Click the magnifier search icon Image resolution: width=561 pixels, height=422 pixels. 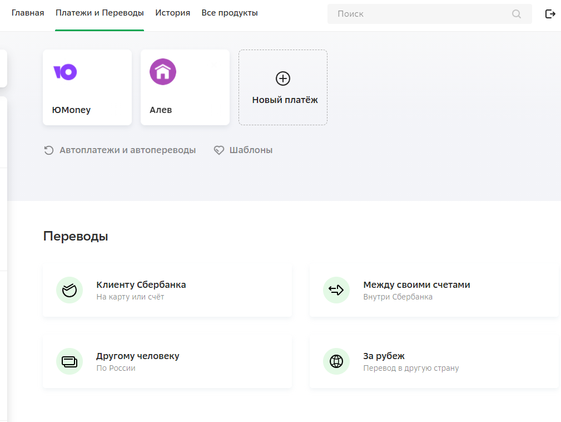click(517, 14)
